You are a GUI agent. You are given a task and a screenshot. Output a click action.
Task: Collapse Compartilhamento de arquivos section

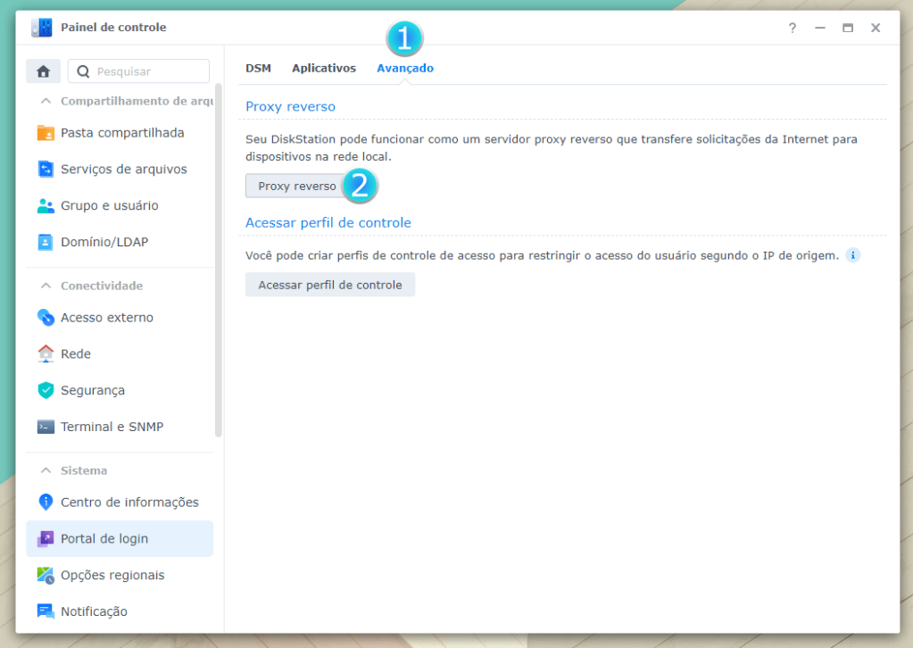point(46,101)
